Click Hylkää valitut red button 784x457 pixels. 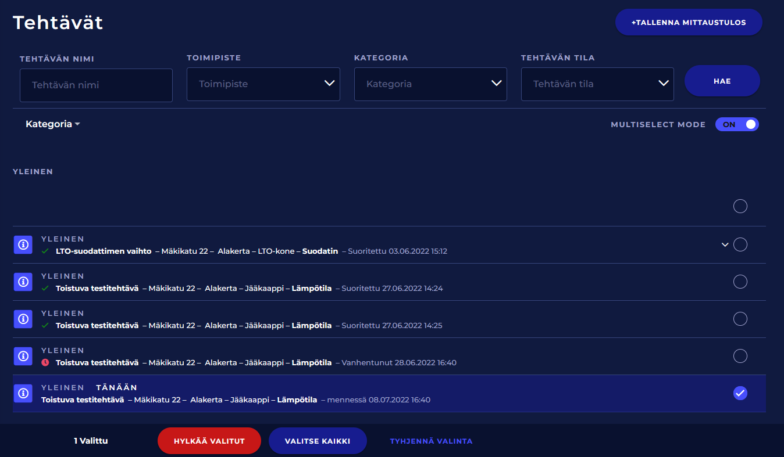[209, 441]
